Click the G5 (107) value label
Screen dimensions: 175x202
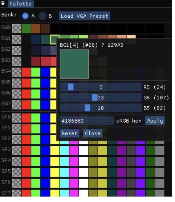pyautogui.click(x=156, y=98)
